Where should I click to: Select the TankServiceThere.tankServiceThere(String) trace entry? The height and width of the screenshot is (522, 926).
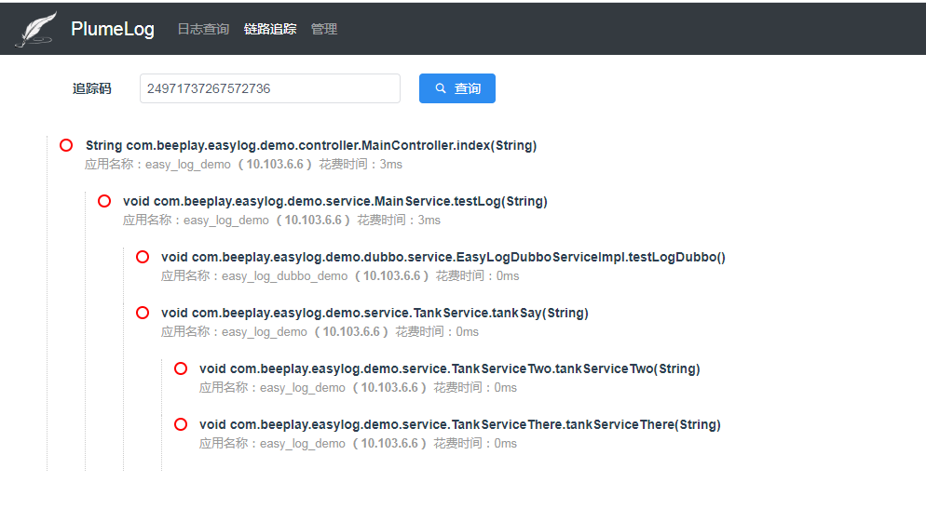pos(459,424)
